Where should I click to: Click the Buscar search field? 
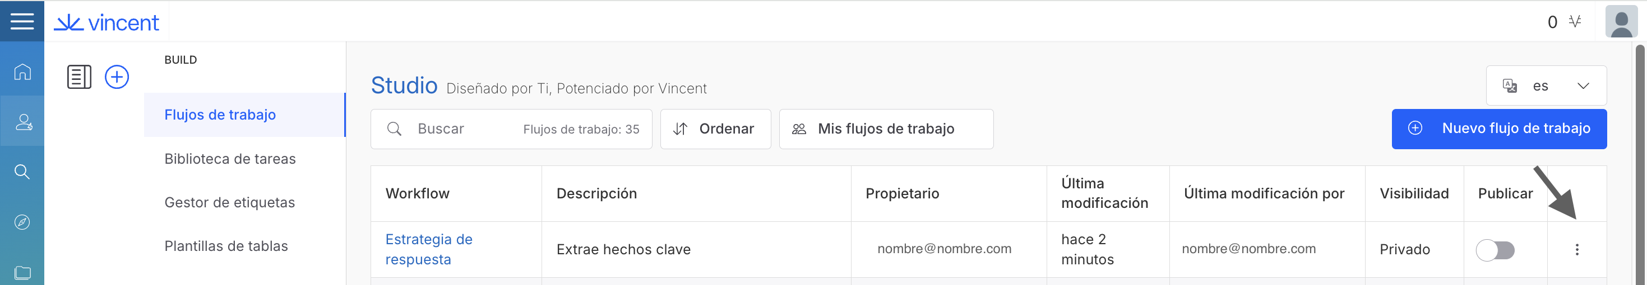pyautogui.click(x=467, y=129)
